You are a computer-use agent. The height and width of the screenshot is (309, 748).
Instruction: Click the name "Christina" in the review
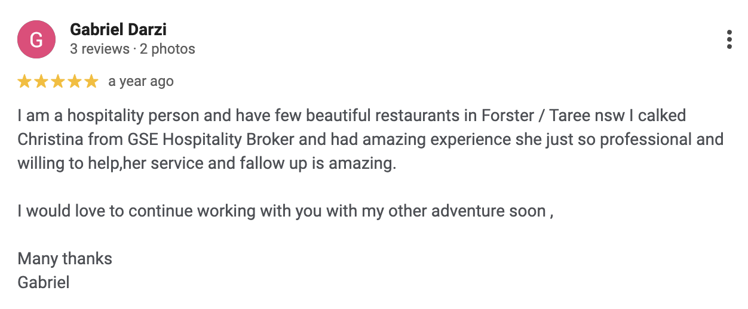coord(51,139)
